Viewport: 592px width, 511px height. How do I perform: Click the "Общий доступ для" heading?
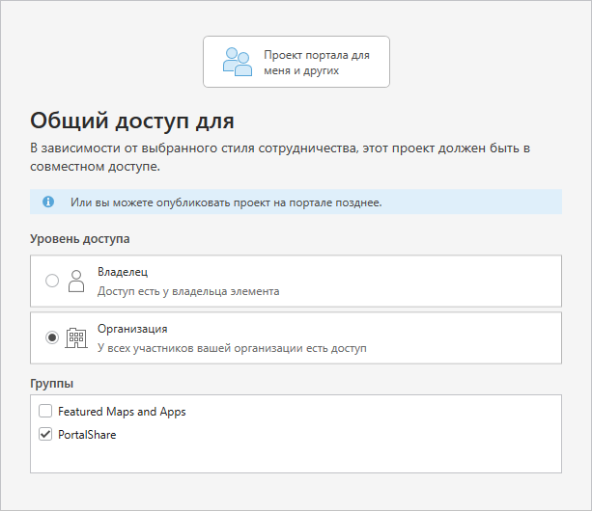point(132,121)
